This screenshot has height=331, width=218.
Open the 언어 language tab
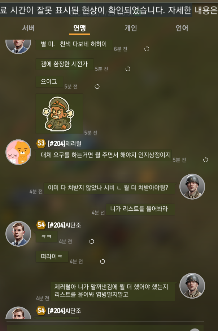point(182,28)
